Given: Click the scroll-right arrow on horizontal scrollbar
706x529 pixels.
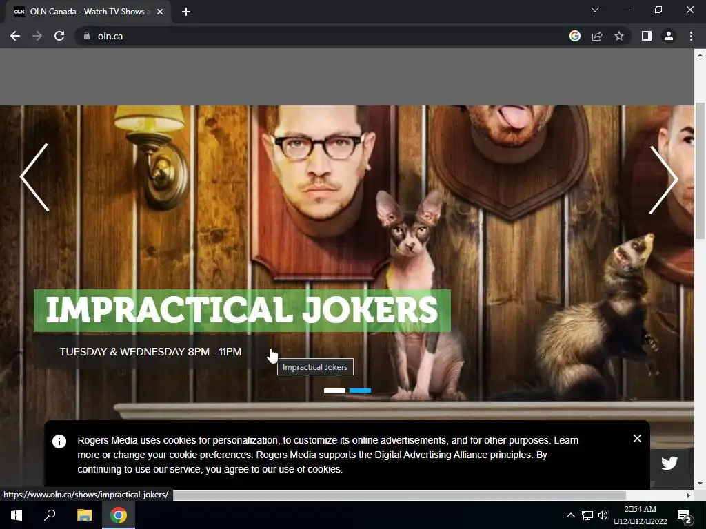Looking at the screenshot, I should click(689, 495).
